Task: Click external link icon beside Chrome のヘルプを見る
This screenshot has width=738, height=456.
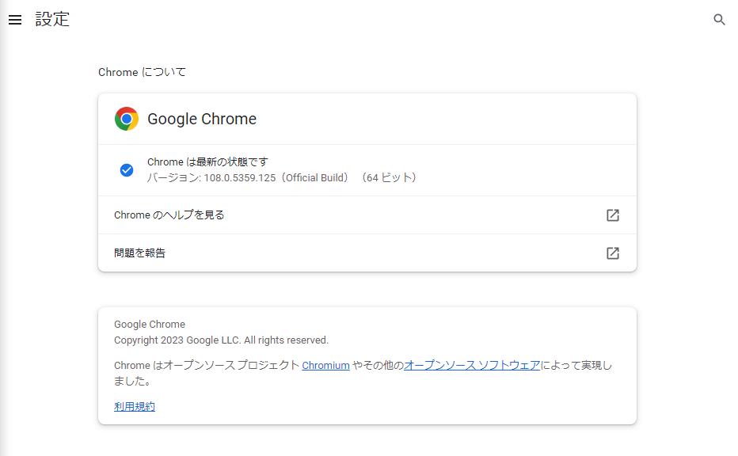Action: (x=612, y=215)
